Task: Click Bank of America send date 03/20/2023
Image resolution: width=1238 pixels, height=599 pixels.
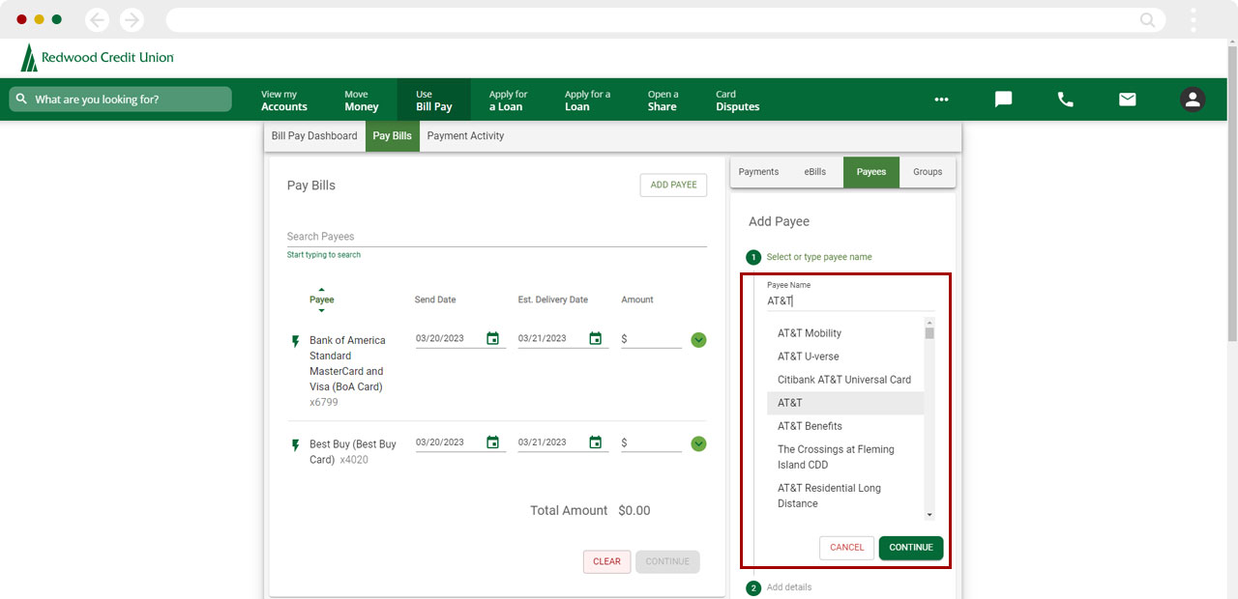Action: tap(440, 338)
